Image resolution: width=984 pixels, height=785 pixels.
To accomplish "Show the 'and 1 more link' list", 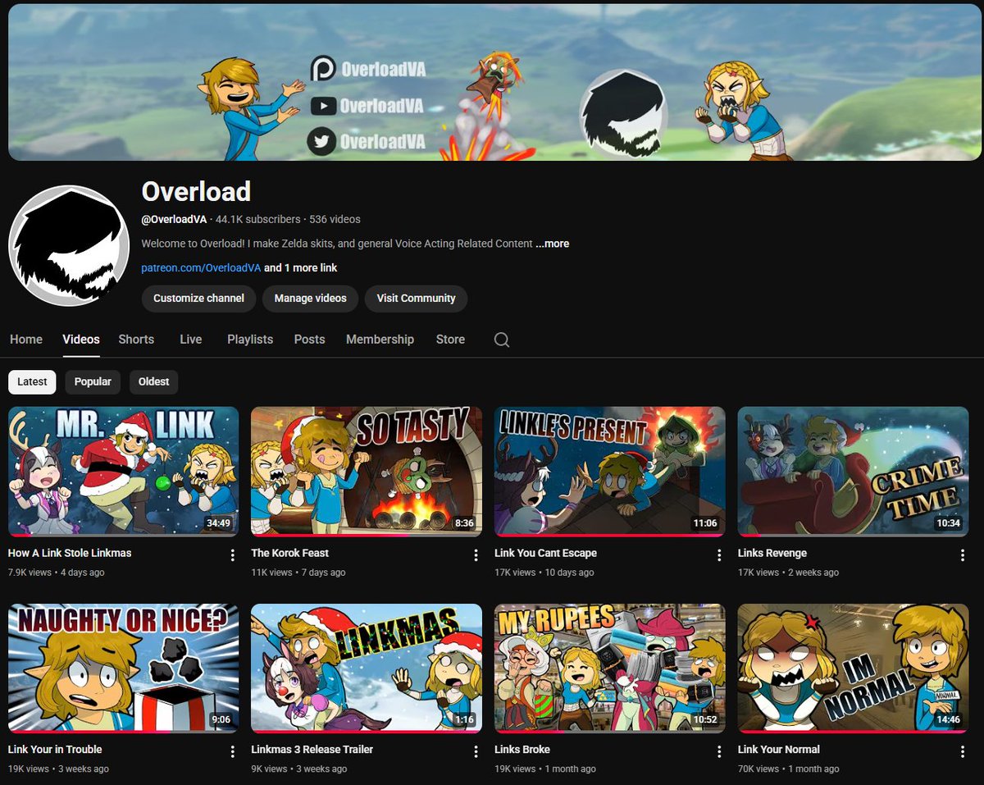I will [300, 268].
